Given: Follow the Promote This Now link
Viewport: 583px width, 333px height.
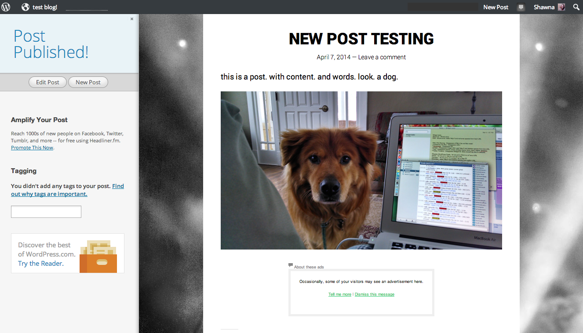Looking at the screenshot, I should tap(32, 148).
